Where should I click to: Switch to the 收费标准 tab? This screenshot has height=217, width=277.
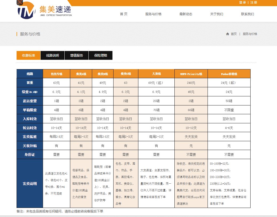[x=28, y=55]
